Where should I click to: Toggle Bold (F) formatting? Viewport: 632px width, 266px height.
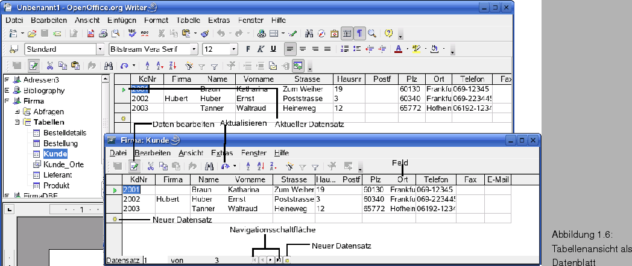(x=248, y=49)
